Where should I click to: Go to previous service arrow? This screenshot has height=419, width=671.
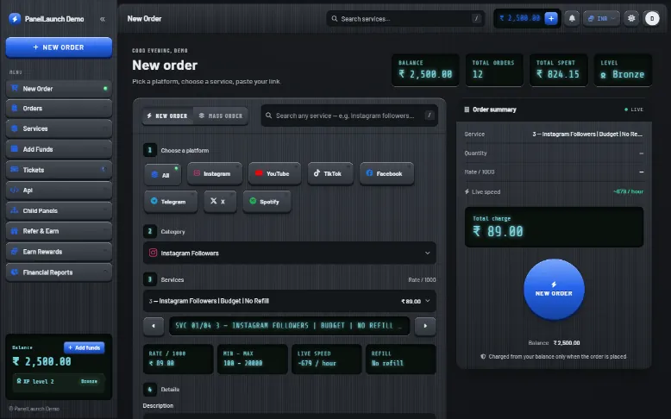pos(154,326)
